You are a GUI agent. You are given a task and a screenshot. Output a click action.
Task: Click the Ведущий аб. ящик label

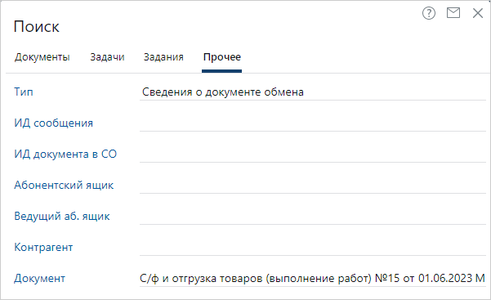click(62, 217)
